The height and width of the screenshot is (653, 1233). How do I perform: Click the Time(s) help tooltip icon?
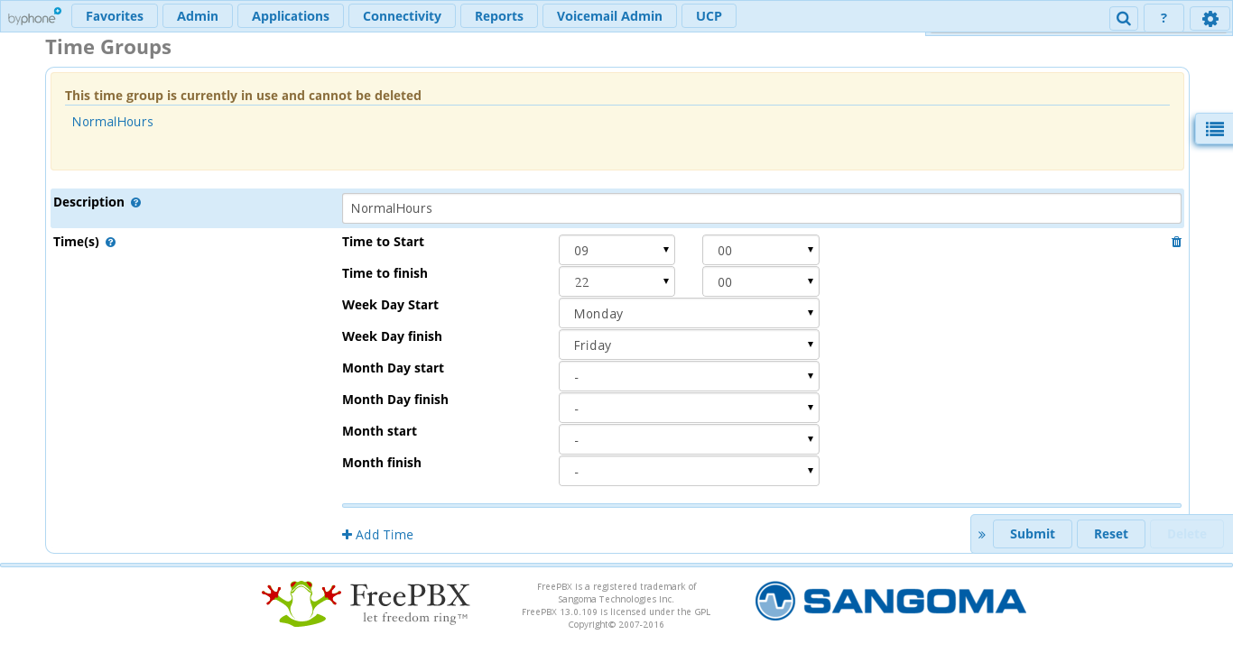110,243
